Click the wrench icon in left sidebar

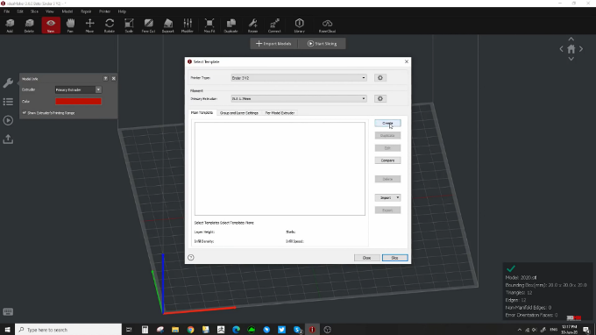click(x=8, y=83)
